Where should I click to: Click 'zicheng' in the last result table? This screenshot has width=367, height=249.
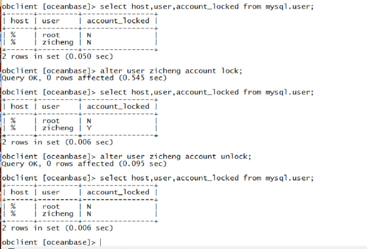pos(58,214)
